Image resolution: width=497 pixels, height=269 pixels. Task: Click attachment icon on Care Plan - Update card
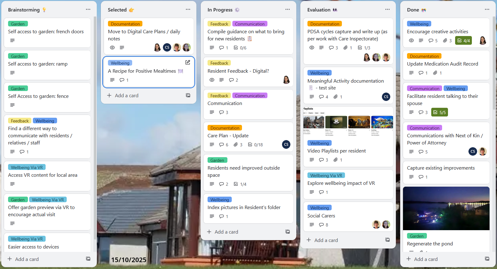pos(236,145)
